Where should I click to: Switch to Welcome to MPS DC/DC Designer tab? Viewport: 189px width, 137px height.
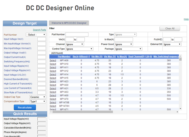69,23
